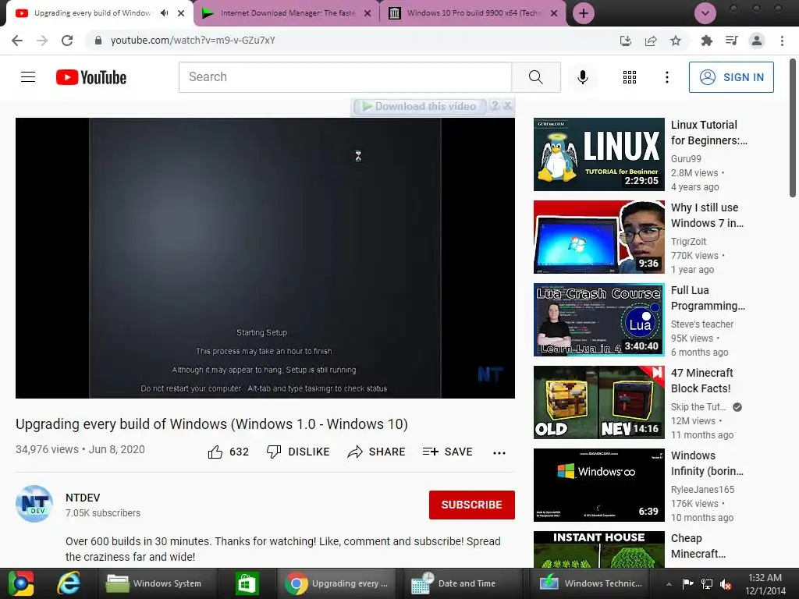
Task: Click the SIGN IN button
Action: (731, 77)
